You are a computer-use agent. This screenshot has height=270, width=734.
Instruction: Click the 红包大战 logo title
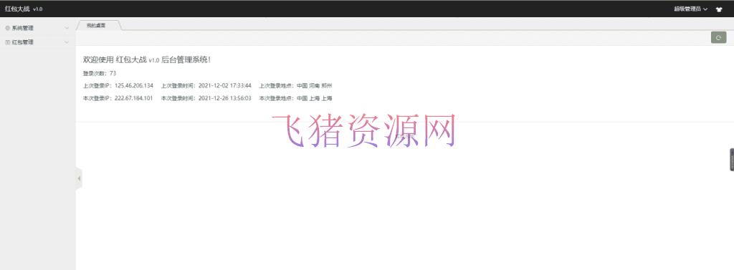pyautogui.click(x=17, y=9)
